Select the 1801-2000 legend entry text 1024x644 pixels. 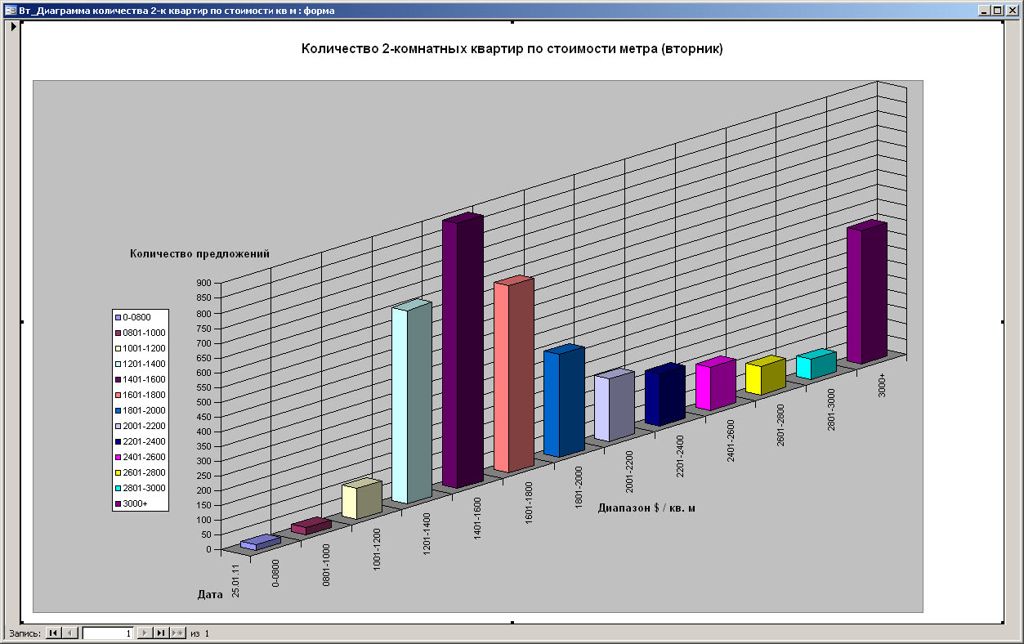pos(145,410)
